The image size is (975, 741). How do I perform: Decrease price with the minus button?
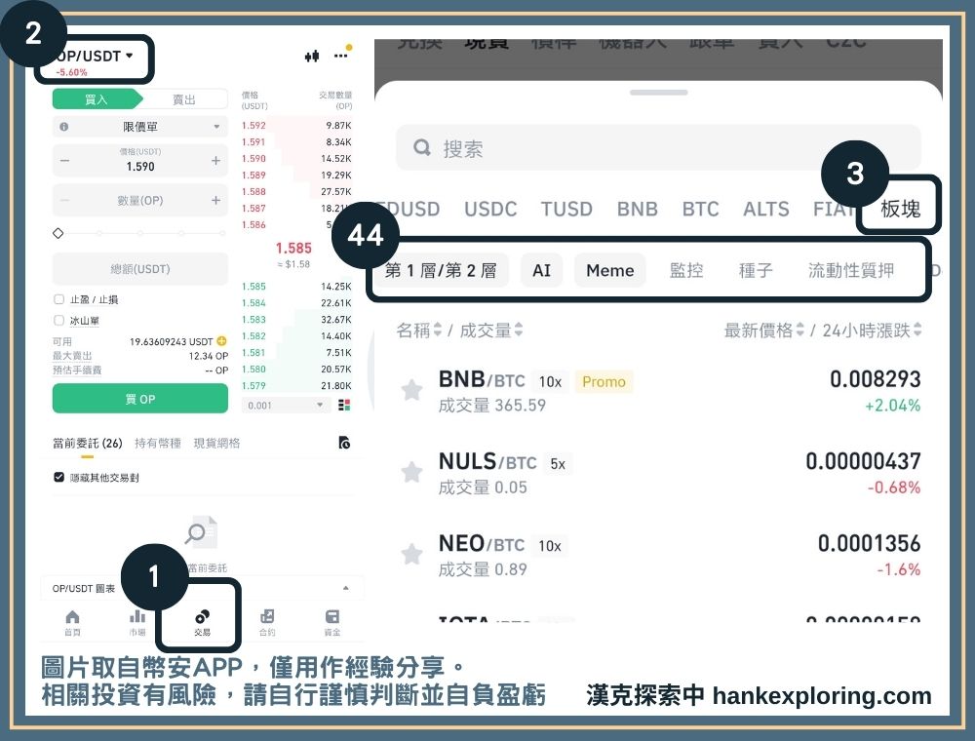pos(64,160)
